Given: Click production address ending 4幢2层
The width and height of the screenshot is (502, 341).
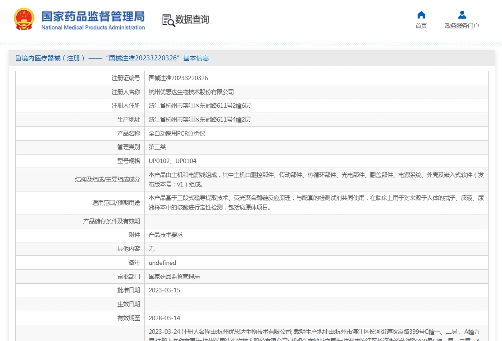Looking at the screenshot, I should pyautogui.click(x=200, y=120).
